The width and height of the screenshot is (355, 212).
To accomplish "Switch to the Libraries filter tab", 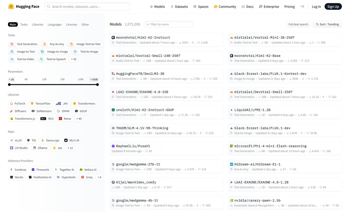I will pos(38,25).
